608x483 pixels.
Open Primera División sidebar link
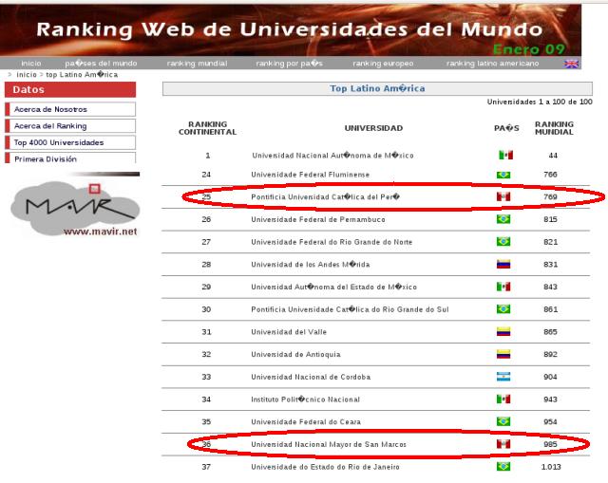pos(70,158)
